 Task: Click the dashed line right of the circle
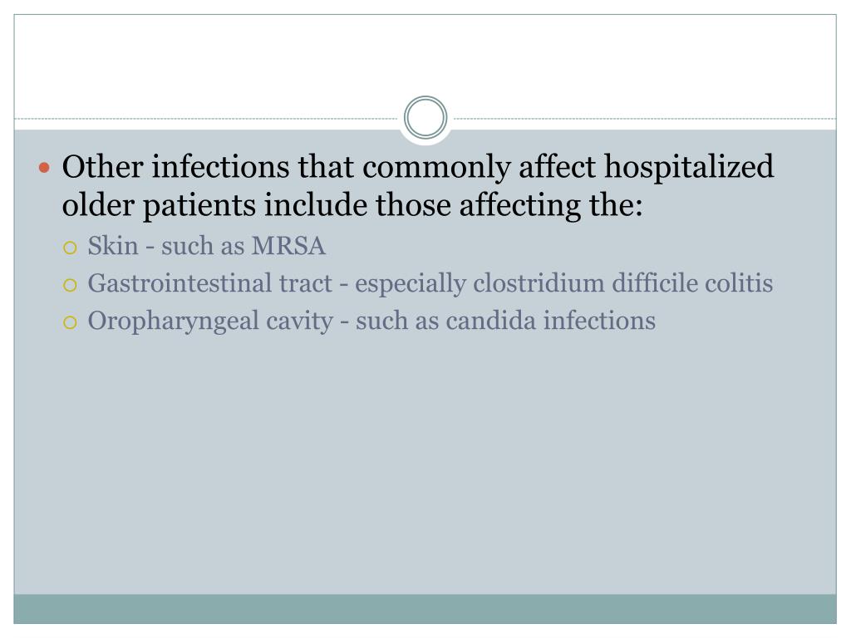(645, 118)
